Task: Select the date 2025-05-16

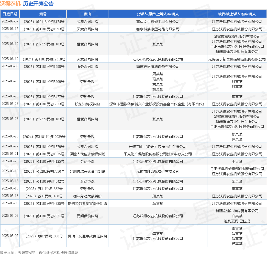Action: pyautogui.click(x=10, y=181)
